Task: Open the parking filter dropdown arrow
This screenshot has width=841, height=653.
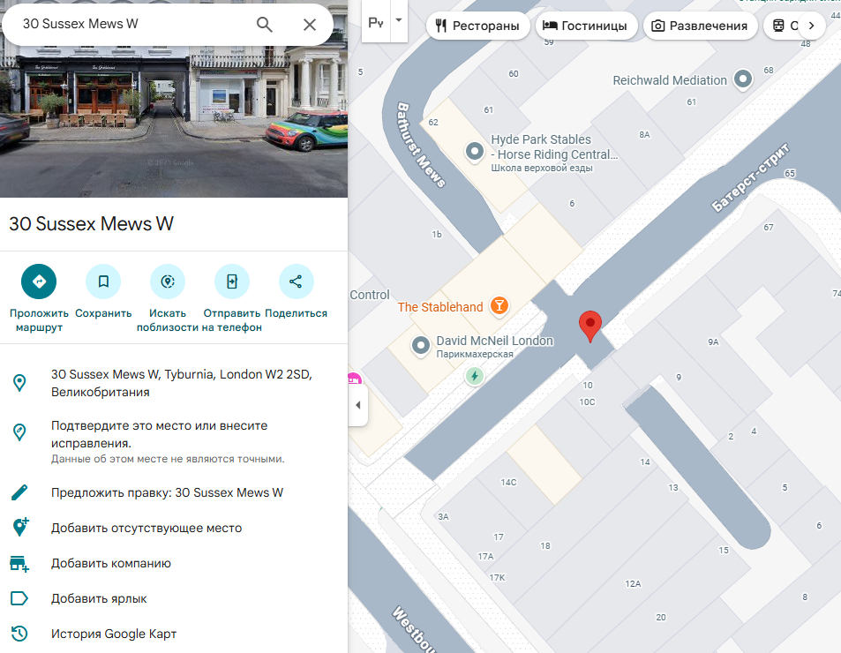Action: pos(399,20)
